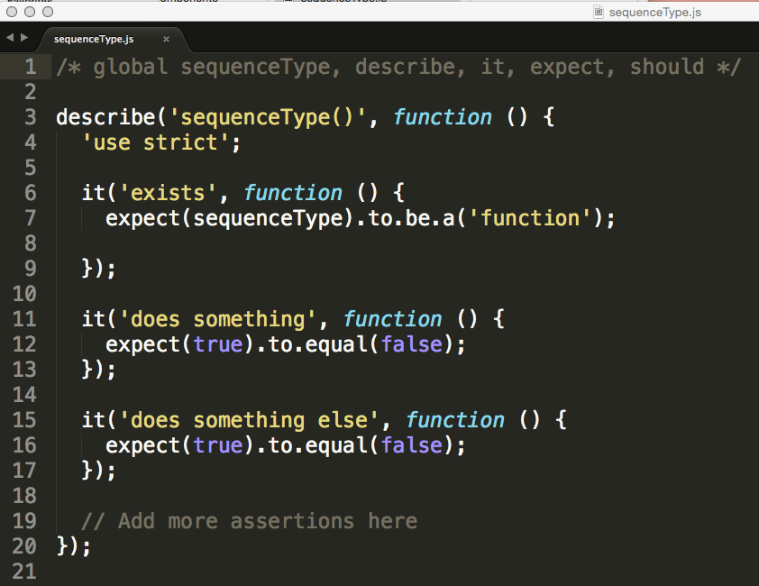Image resolution: width=759 pixels, height=586 pixels.
Task: Click the previous tab left arrow
Action: point(8,38)
